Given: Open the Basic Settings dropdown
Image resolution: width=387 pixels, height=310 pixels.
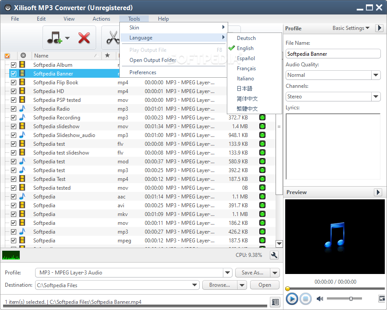Looking at the screenshot, I should click(351, 28).
